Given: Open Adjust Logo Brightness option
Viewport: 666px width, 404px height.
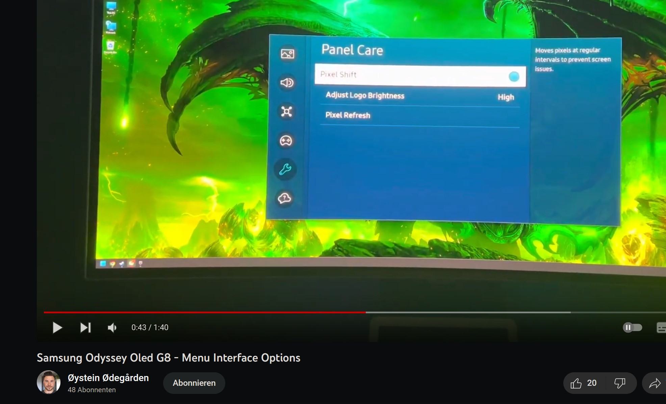Looking at the screenshot, I should [420, 96].
